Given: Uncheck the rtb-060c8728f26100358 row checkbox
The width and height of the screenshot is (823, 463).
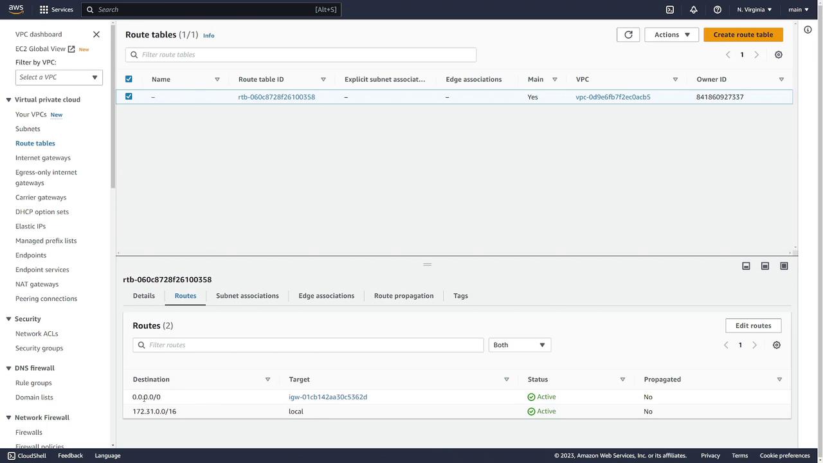Looking at the screenshot, I should tap(129, 96).
